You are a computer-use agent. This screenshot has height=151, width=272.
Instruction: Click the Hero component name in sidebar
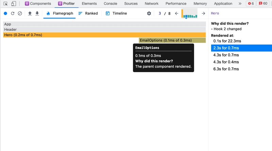(215, 13)
